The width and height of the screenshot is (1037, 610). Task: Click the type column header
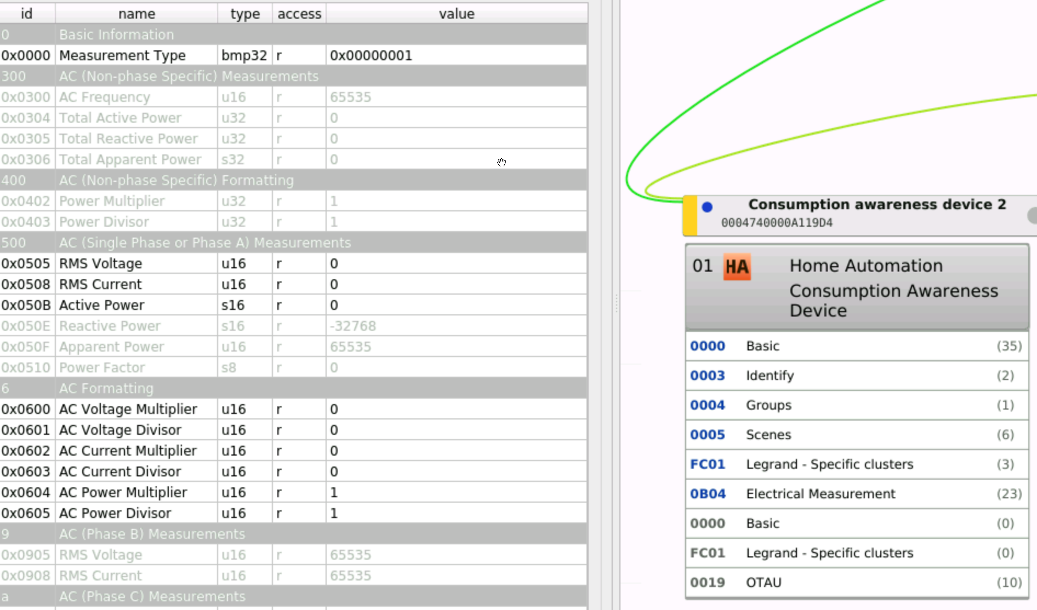[x=245, y=14]
